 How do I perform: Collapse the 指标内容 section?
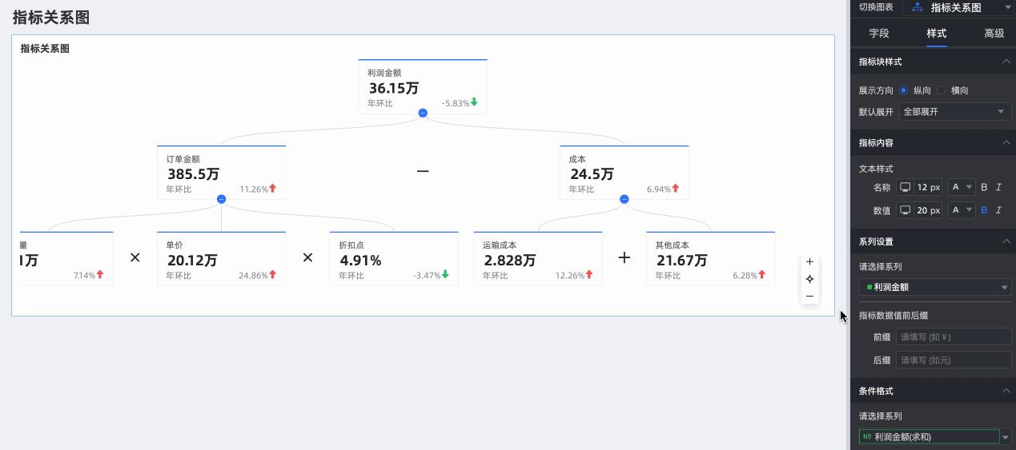tap(1006, 142)
